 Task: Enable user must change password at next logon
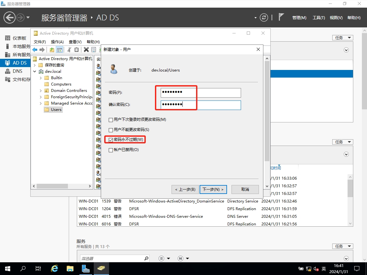coord(111,120)
